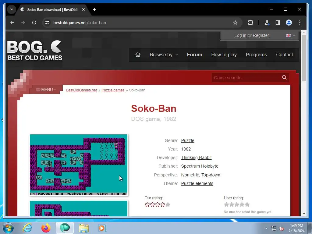Open the Extensions puzzle icon
Image resolution: width=312 pixels, height=234 pixels.
[x=250, y=23]
